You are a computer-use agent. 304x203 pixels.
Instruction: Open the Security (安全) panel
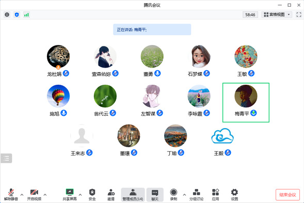92,195
